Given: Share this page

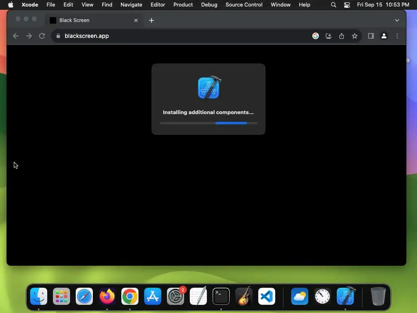Looking at the screenshot, I should pos(342,36).
